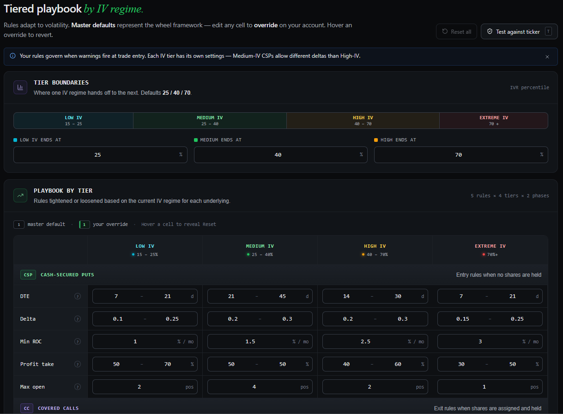Screen dimensions: 563x414
Task: Edit Extreme IV Profit take minimum 30
Action: coord(461,364)
